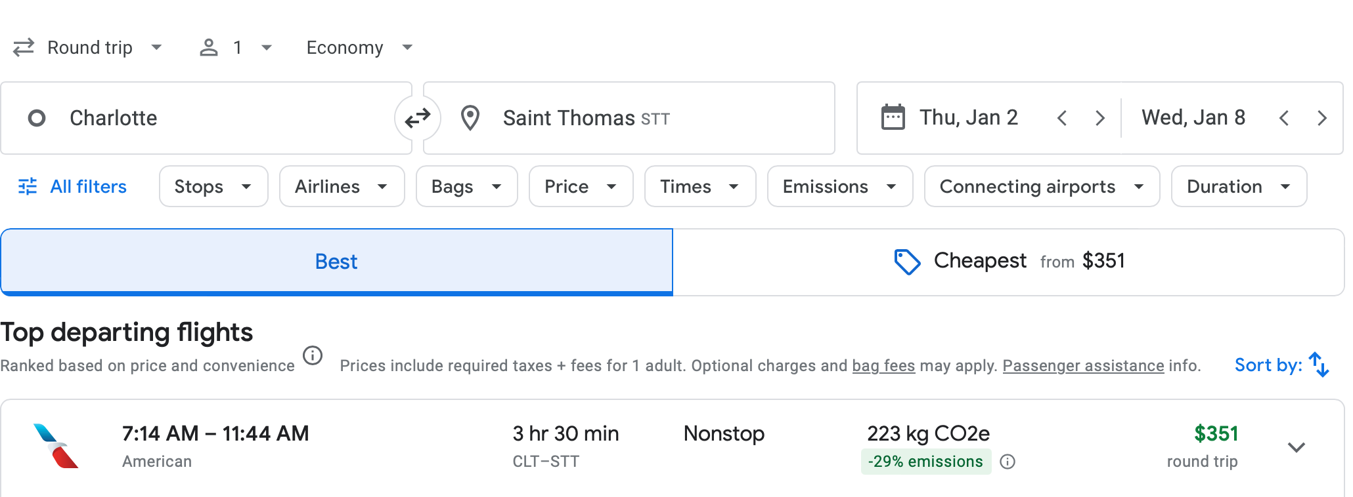
Task: Move return date one day earlier
Action: click(1284, 118)
